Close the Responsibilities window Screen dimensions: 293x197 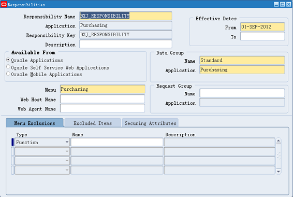(289, 4)
